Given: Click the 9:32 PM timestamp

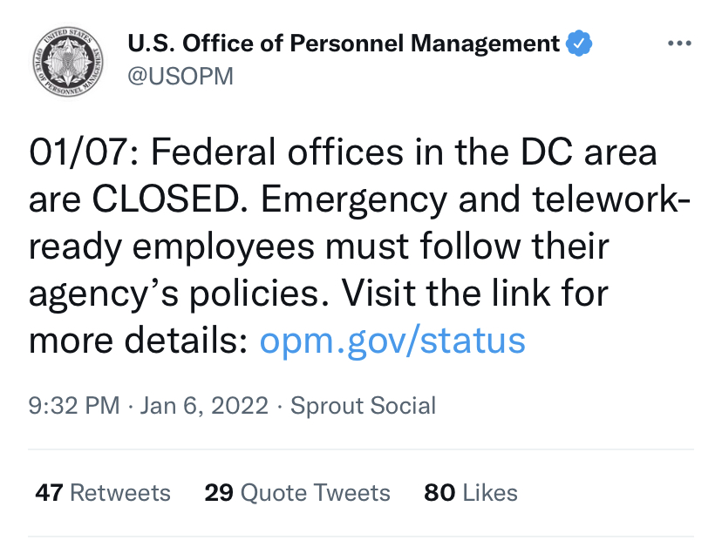Looking at the screenshot, I should (x=74, y=406).
